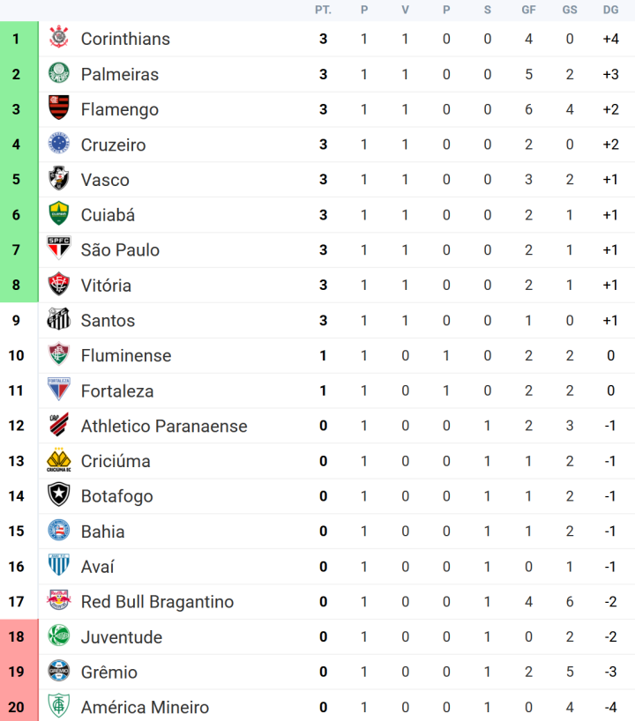Sort table by PT. points column
The image size is (635, 721).
(x=323, y=11)
